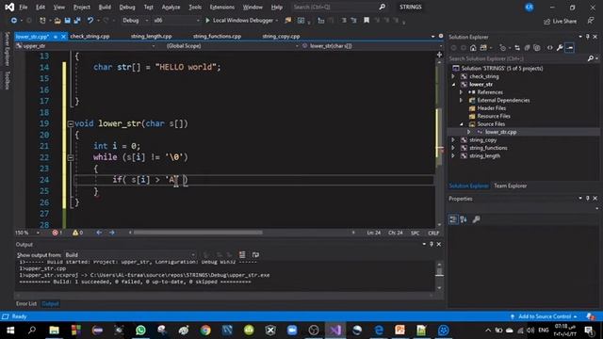Screen dimensions: 603x339
Task: Click the Search Solution Explorer input field
Action: [517, 58]
